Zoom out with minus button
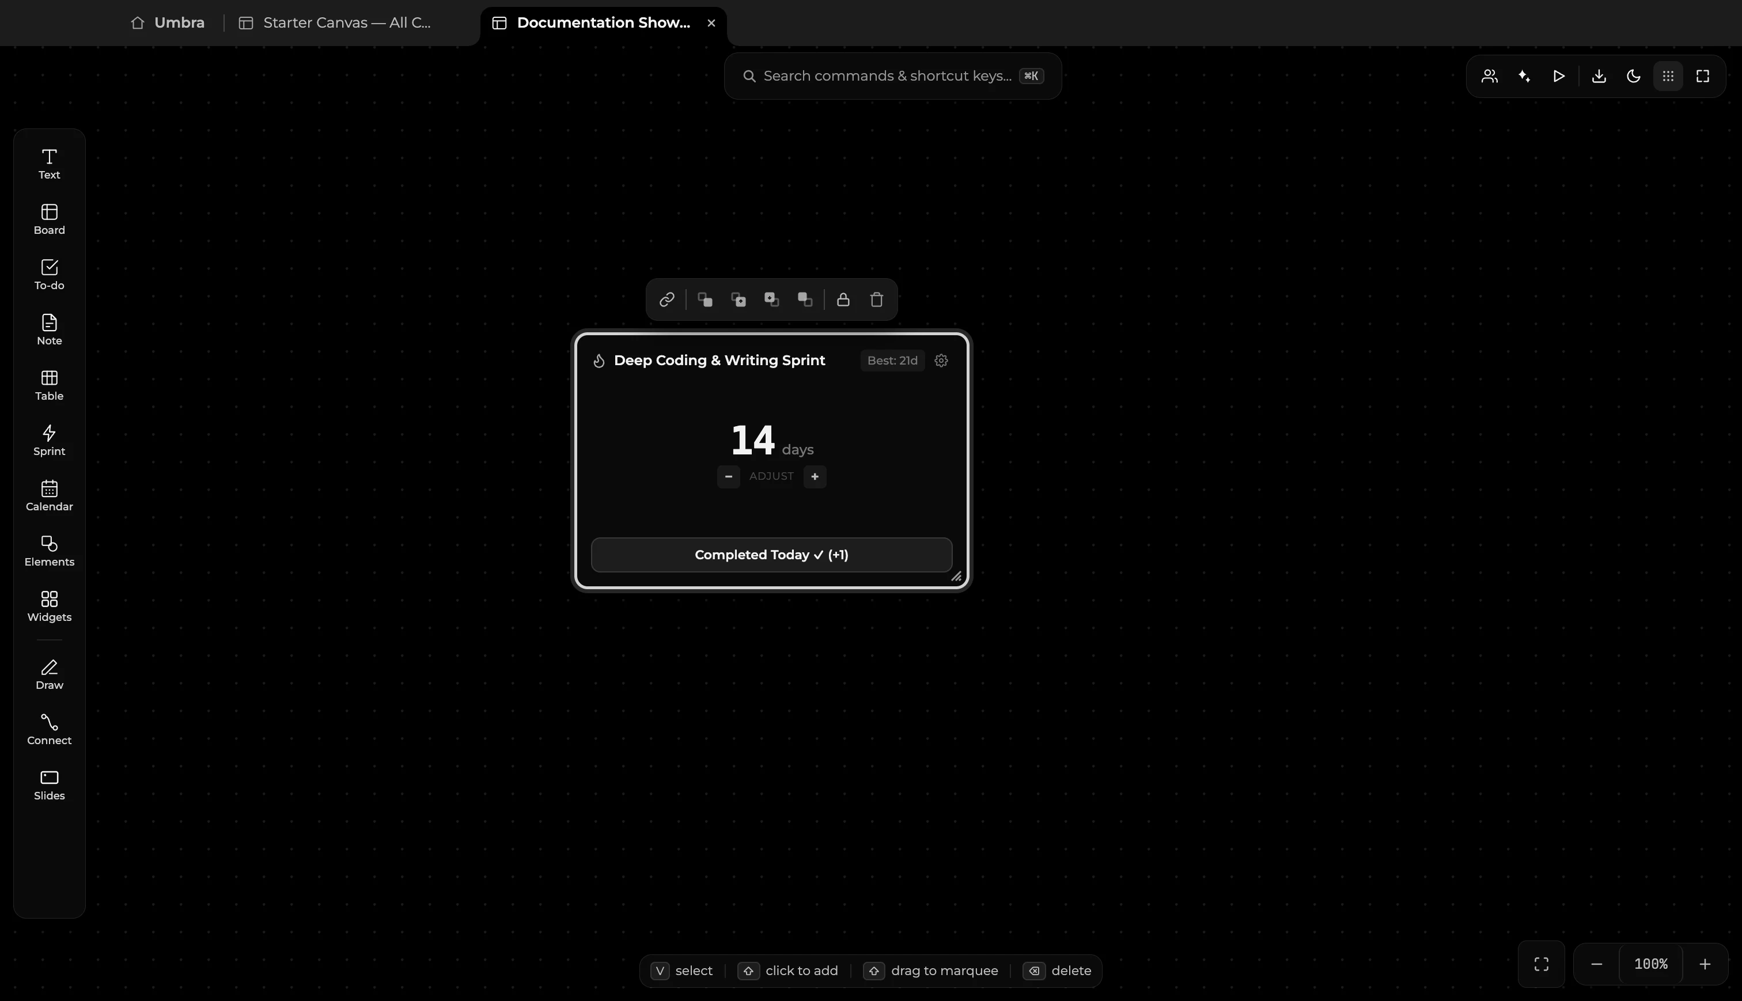 [1597, 964]
